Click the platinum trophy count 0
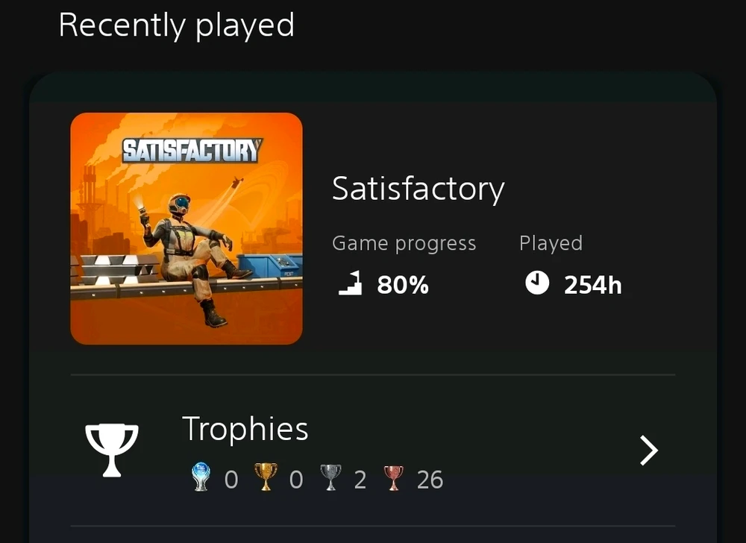This screenshot has height=543, width=746. point(231,480)
